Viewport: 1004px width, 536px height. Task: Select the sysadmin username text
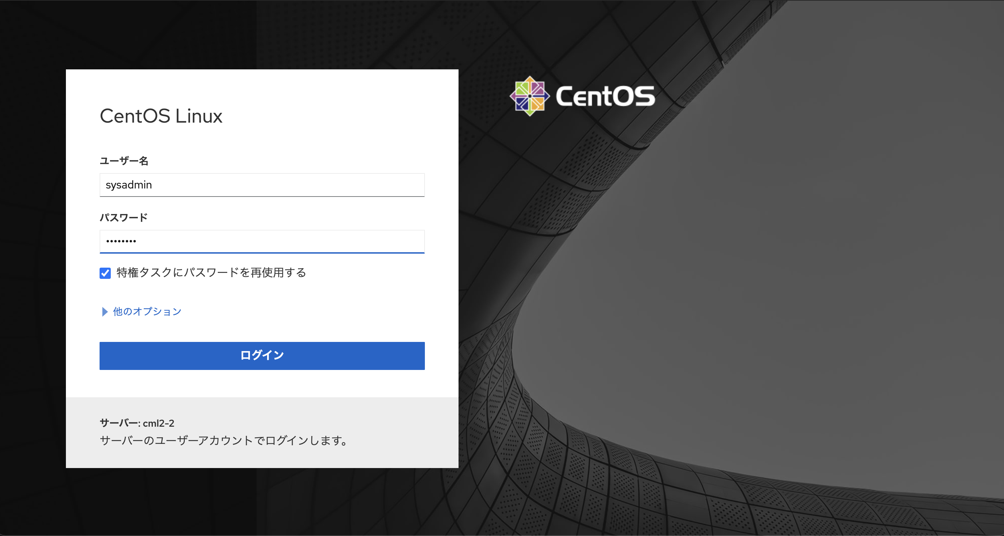129,185
